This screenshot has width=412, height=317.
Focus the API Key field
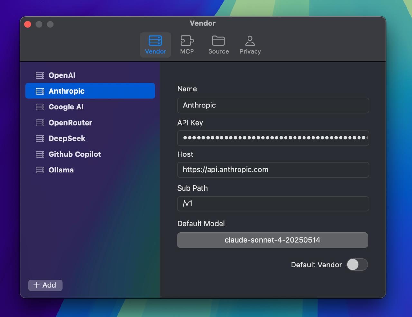coord(273,138)
